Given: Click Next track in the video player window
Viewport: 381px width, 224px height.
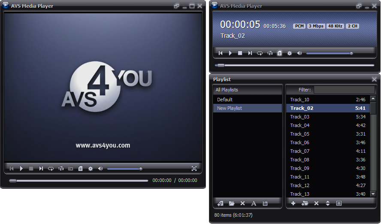Looking at the screenshot, I should [41, 168].
